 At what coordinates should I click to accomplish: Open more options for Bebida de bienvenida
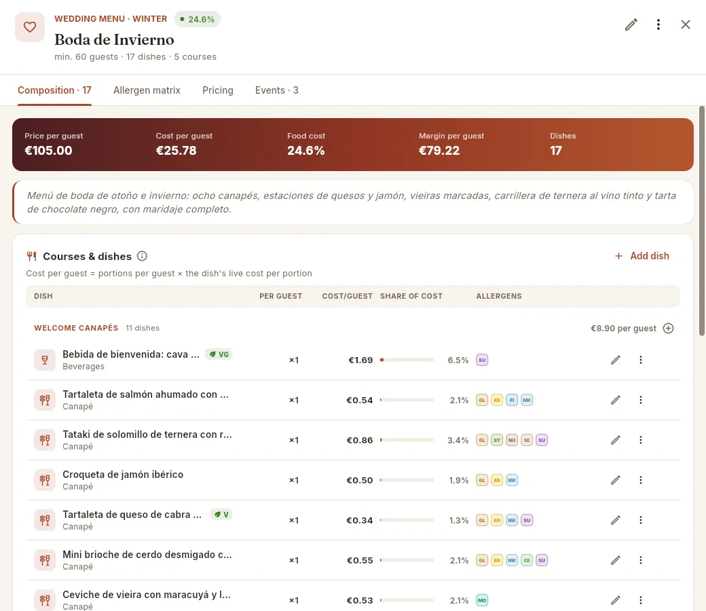[x=641, y=360]
